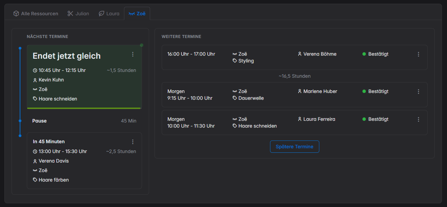Click the Endet jetzt gleich heading
The width and height of the screenshot is (447, 207).
67,56
